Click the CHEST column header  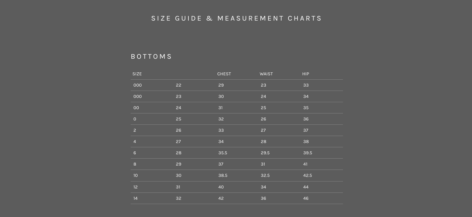pos(224,74)
